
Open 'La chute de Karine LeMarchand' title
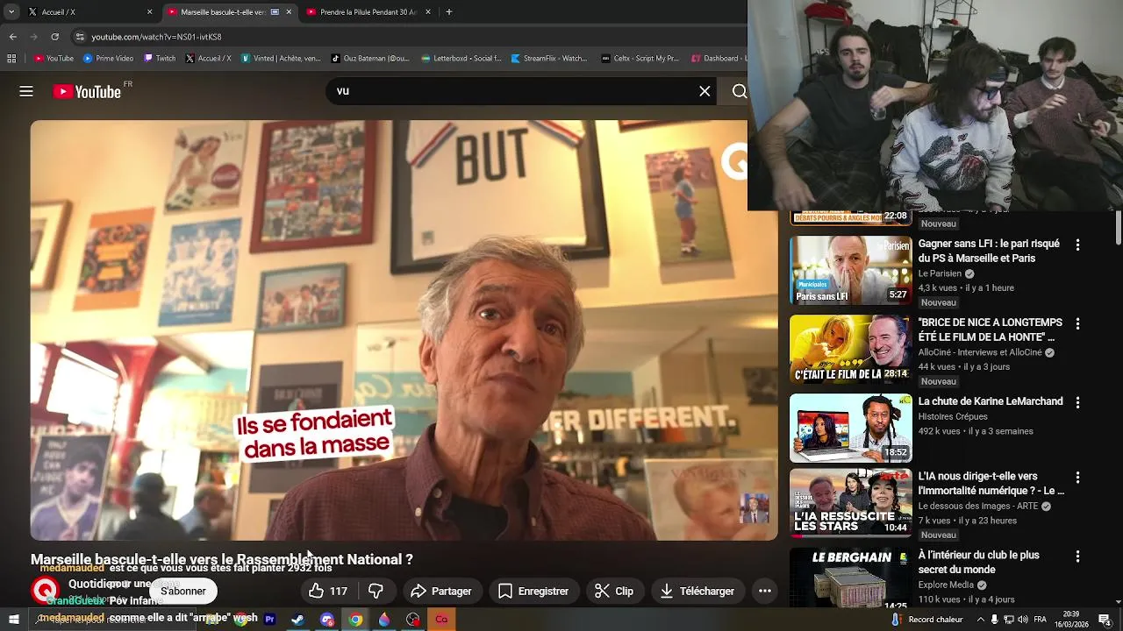(x=991, y=401)
